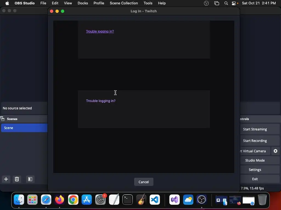This screenshot has width=281, height=210.
Task: Open the Edit menu
Action: click(55, 3)
